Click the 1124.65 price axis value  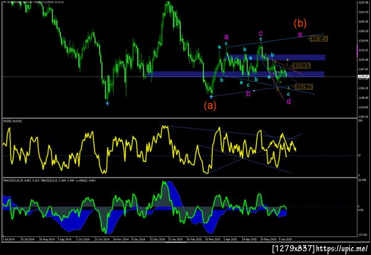click(x=364, y=107)
